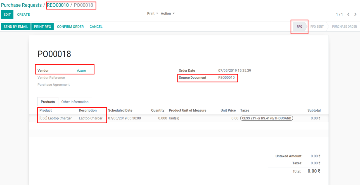The image size is (360, 185).
Task: Click the CREATE button
Action: click(23, 15)
